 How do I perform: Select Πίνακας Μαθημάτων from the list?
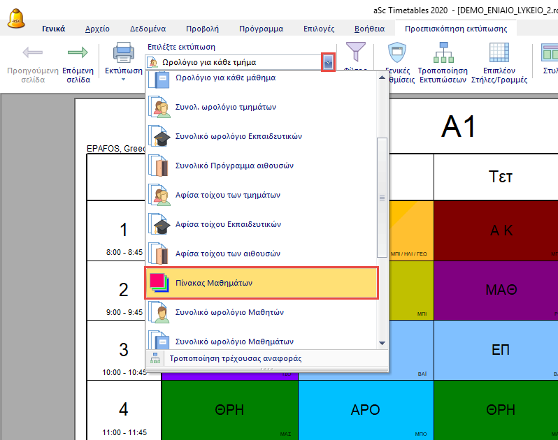click(261, 283)
